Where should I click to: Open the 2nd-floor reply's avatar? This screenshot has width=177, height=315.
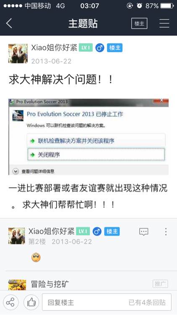[x=17, y=236]
